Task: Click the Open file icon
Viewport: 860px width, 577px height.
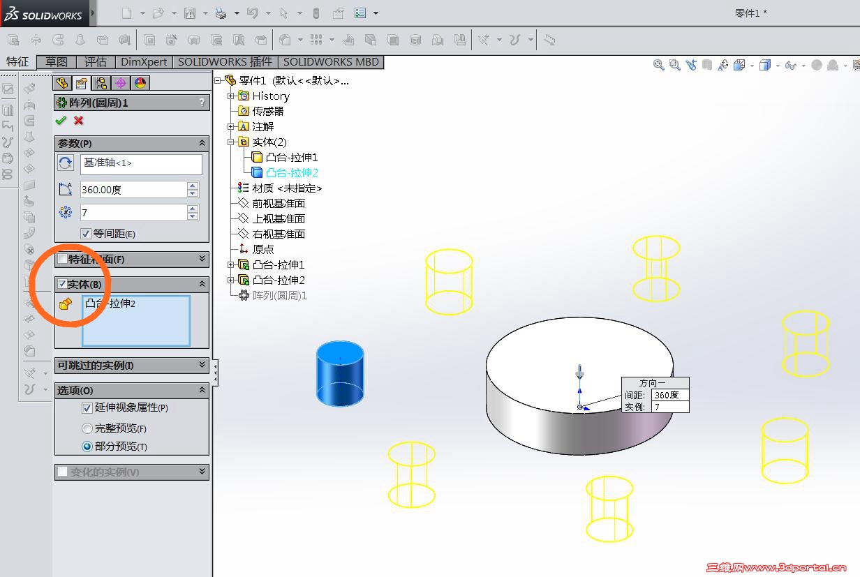Action: pyautogui.click(x=158, y=13)
